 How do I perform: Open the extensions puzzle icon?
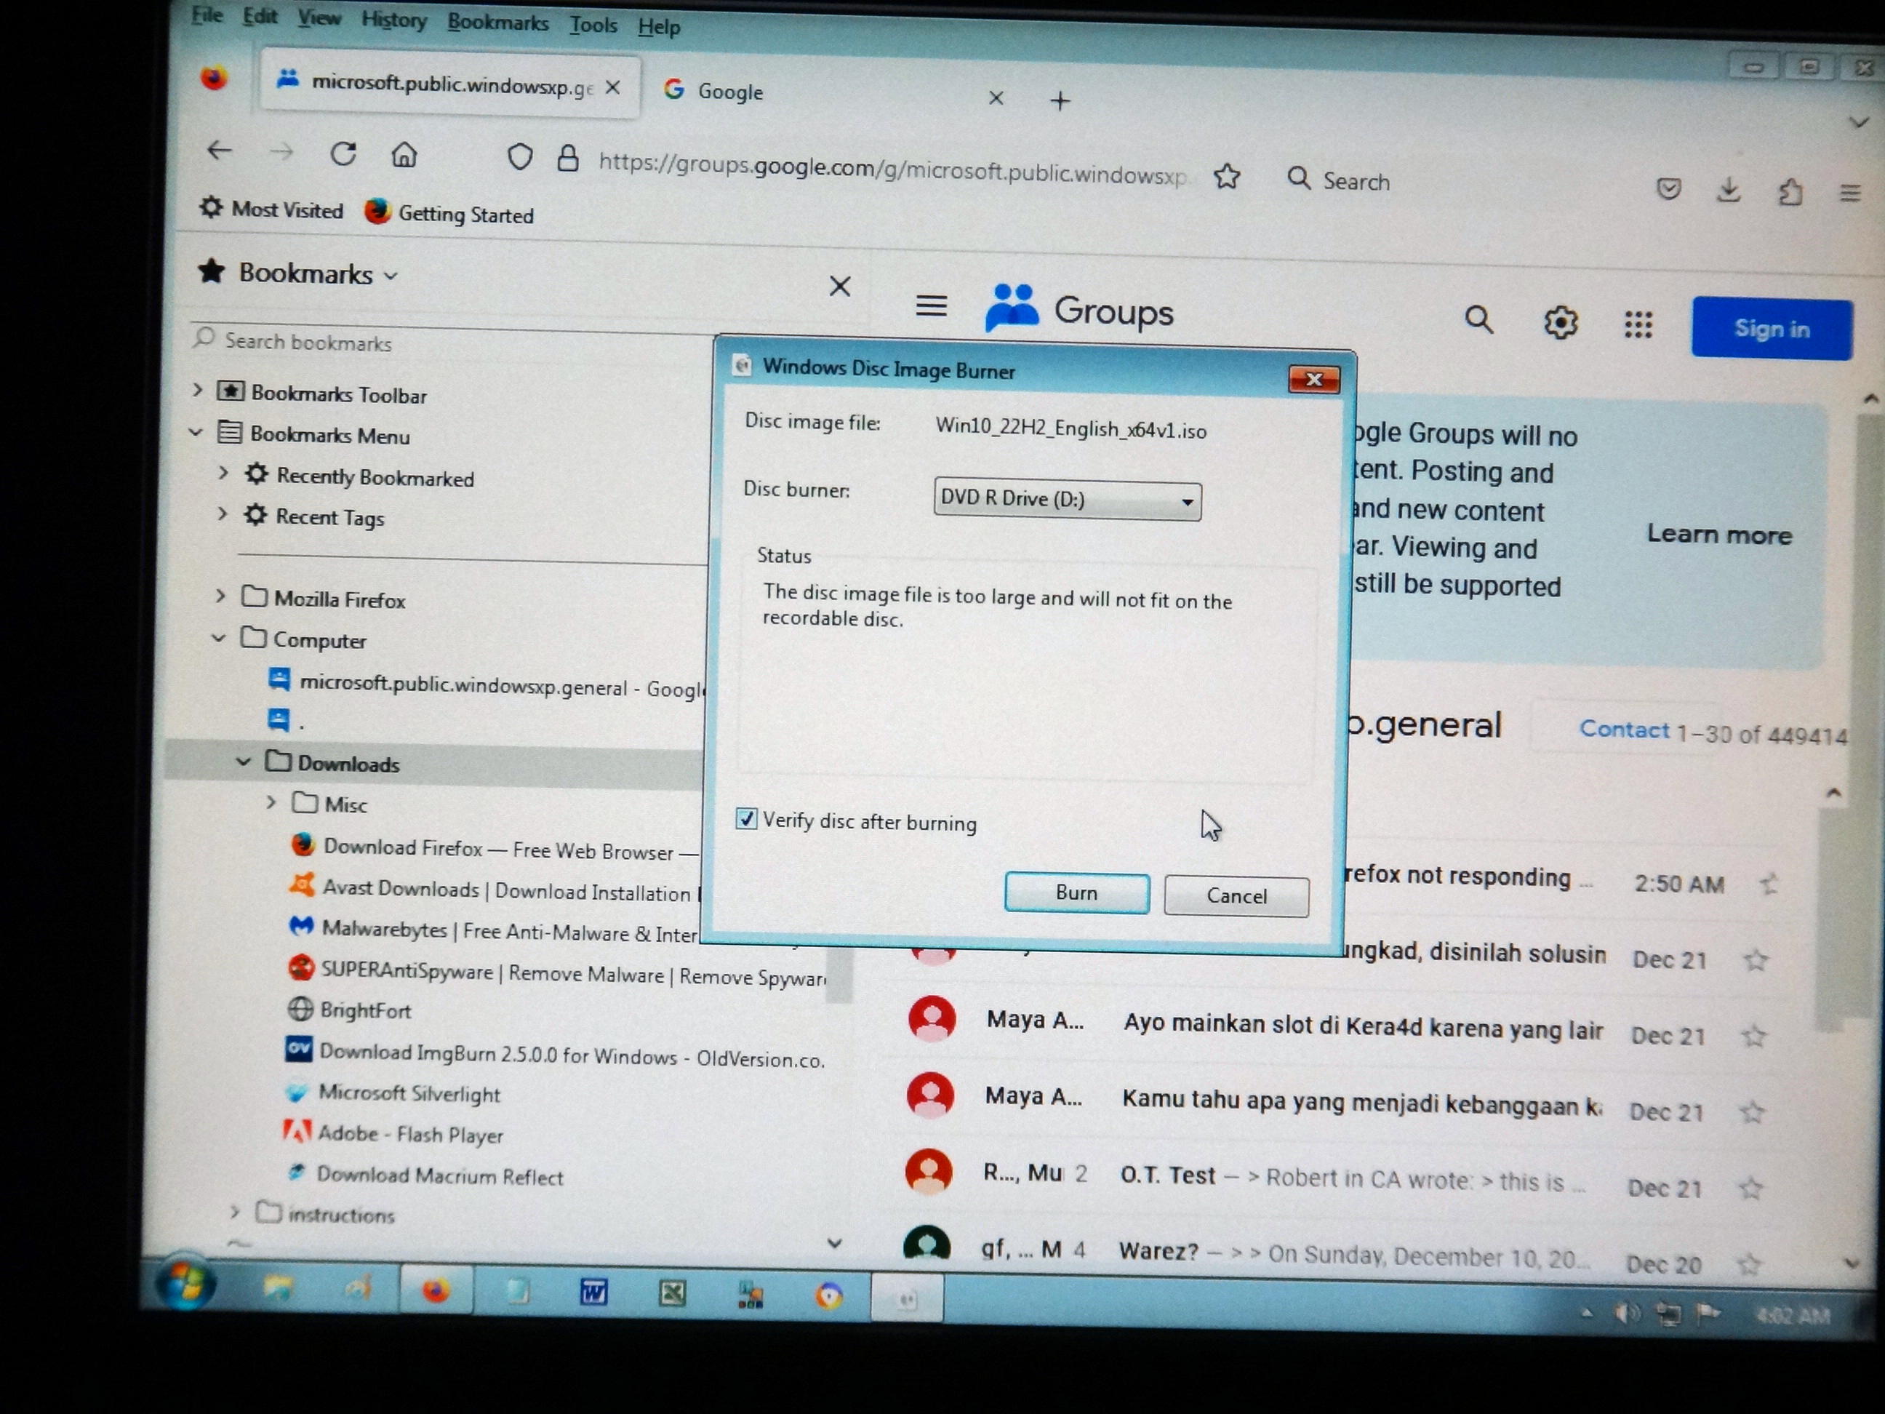point(1790,192)
